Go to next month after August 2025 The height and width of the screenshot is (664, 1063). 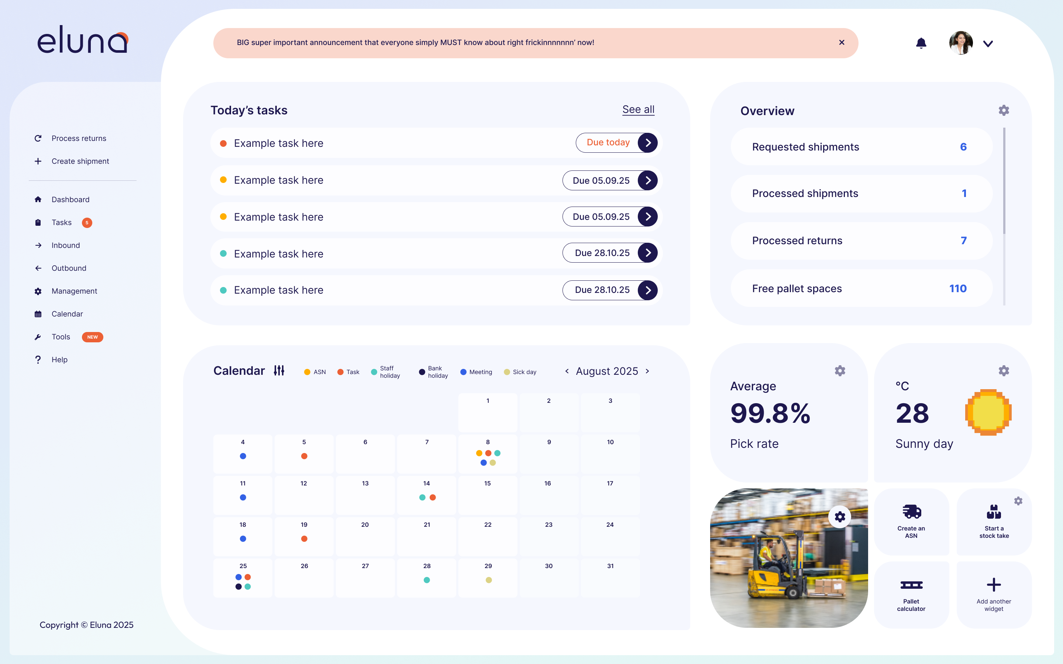coord(647,371)
